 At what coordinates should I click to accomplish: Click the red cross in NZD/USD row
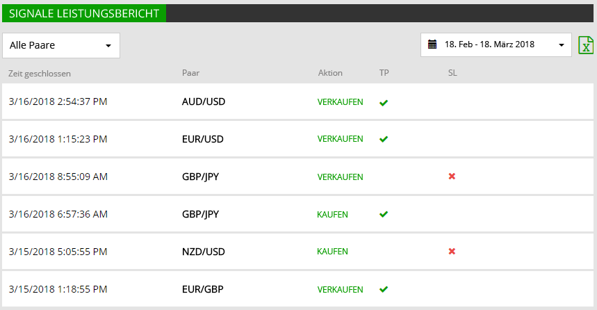point(452,252)
